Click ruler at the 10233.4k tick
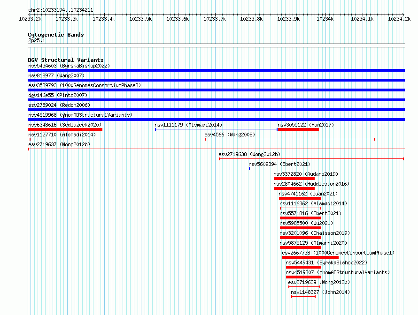418x315 pixels. click(x=104, y=19)
